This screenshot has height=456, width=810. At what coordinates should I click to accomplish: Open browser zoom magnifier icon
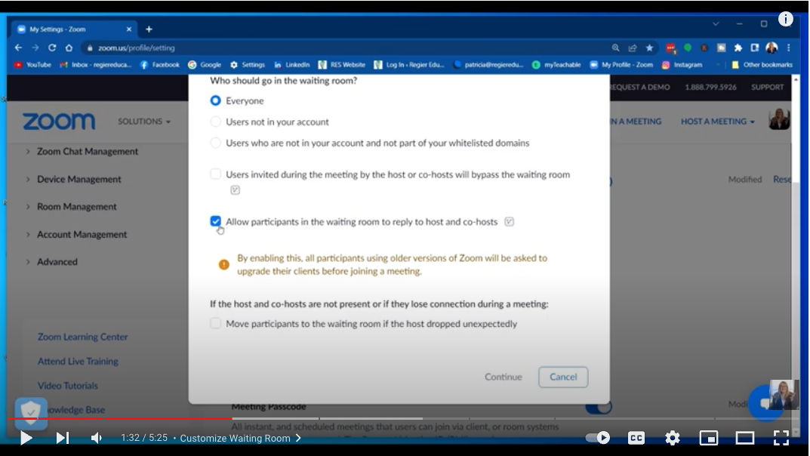tap(615, 48)
